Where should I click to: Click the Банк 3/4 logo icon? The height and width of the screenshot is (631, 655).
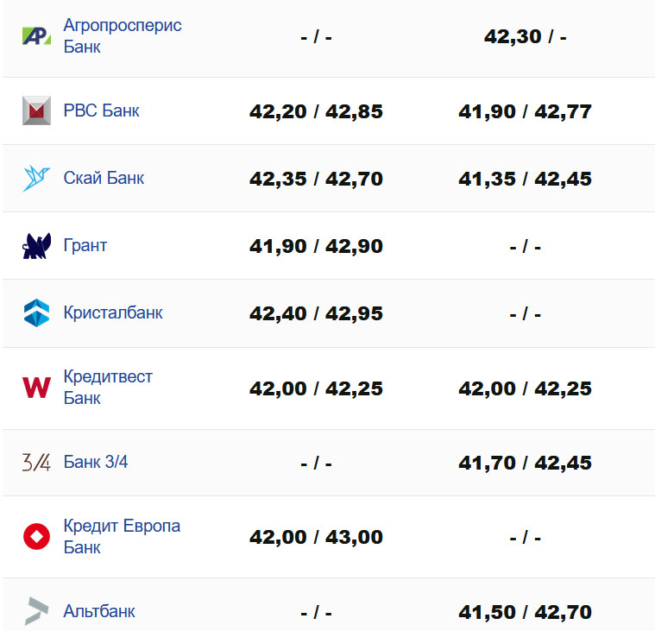pos(36,463)
